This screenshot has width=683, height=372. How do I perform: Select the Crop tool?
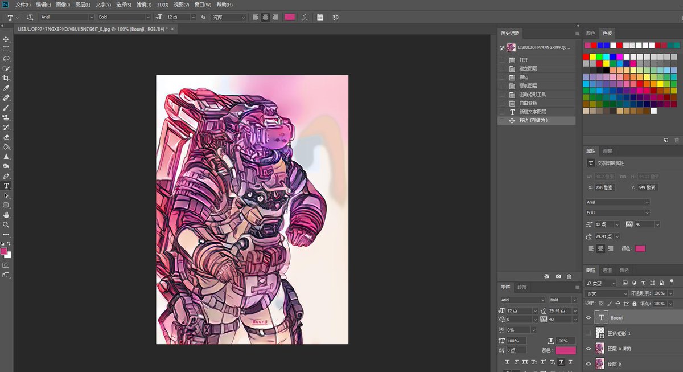point(6,78)
